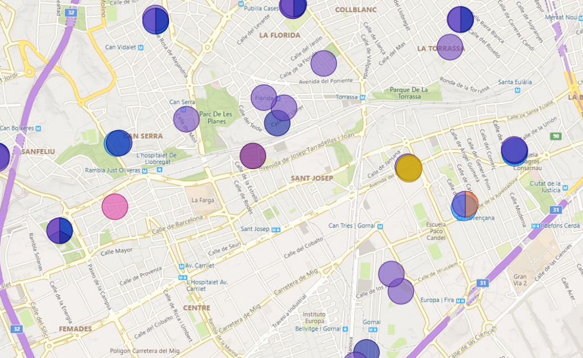Click the Avenida del Poniente label
The height and width of the screenshot is (358, 583).
point(326,81)
